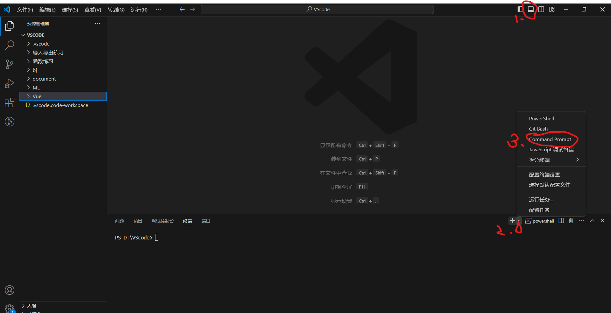Viewport: 611px width, 313px height.
Task: Open the overflow menu ellipsis in menu bar
Action: 158,10
